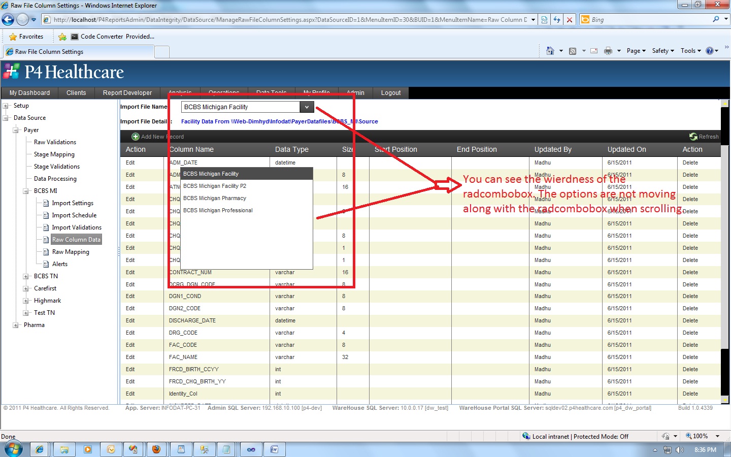Open Microsoft Word from the taskbar
This screenshot has height=457, width=731.
point(275,449)
